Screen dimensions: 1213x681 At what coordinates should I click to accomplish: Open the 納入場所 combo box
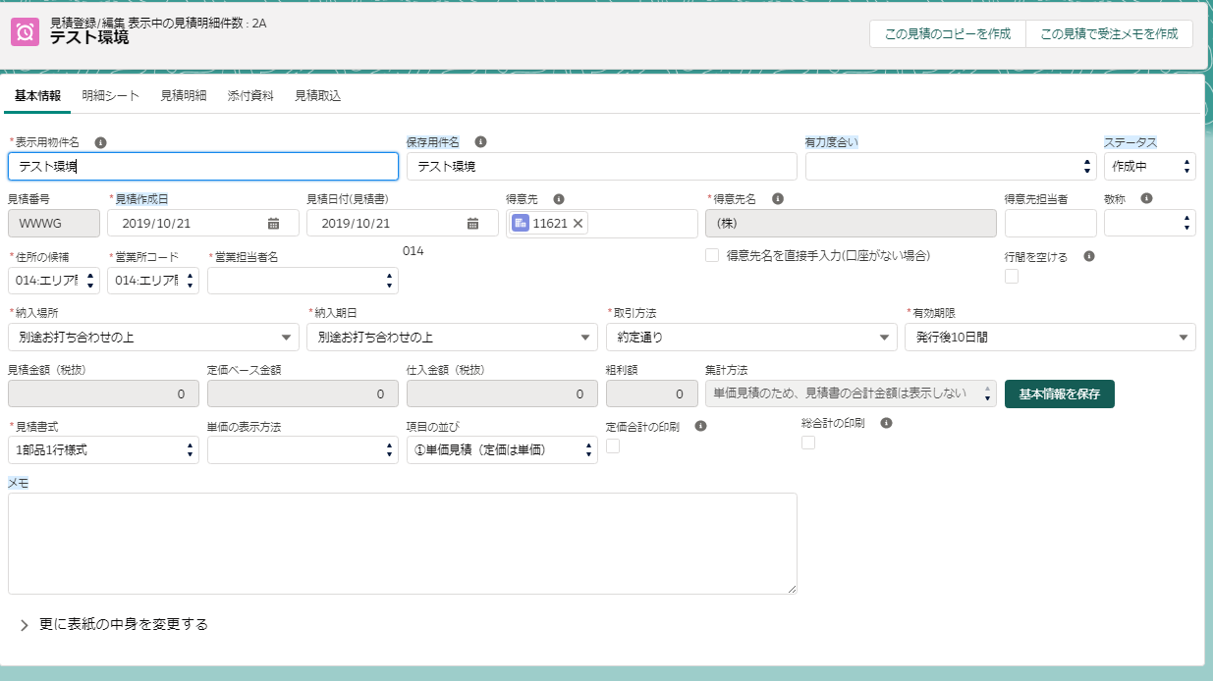(x=153, y=338)
